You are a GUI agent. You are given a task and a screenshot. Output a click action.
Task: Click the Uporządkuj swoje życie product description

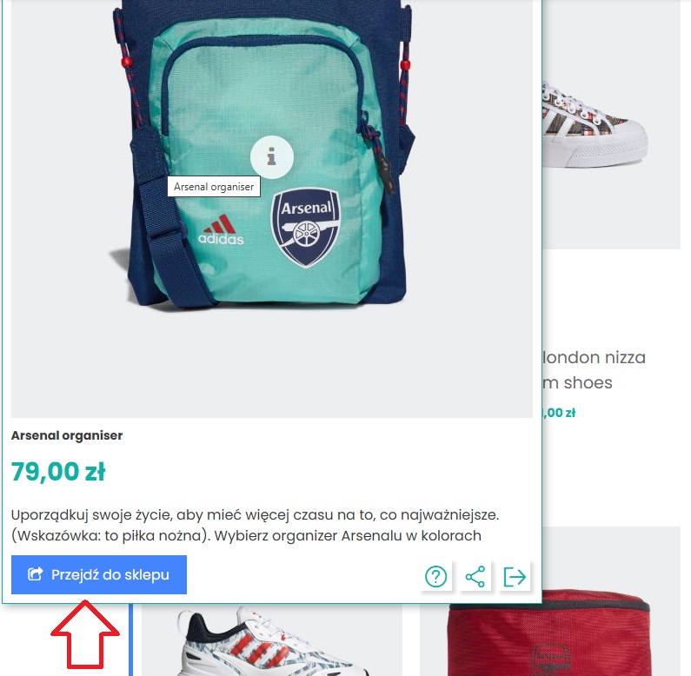coord(256,526)
